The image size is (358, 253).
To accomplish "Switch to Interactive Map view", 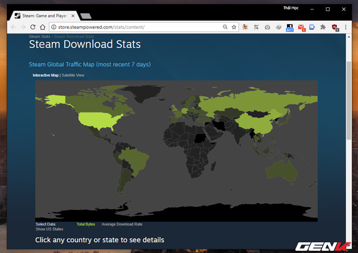I will (45, 75).
